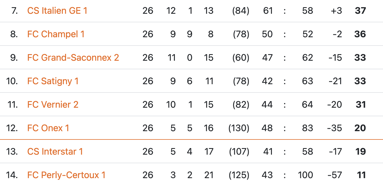Click the rank 10. position number
This screenshot has width=383, height=185.
[12, 81]
